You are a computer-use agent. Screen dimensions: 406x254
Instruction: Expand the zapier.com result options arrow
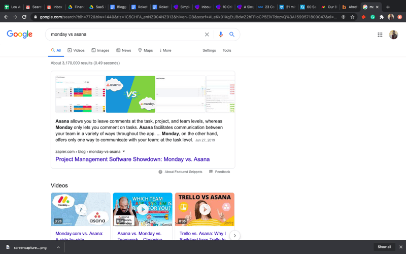124,151
